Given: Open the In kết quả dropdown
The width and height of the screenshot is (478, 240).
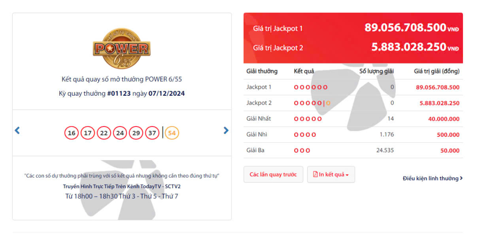Looking at the screenshot, I should (x=331, y=175).
